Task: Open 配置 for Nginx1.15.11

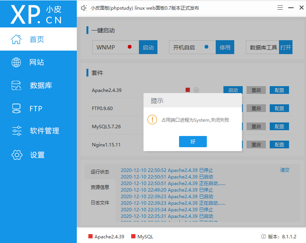Action: click(x=279, y=144)
